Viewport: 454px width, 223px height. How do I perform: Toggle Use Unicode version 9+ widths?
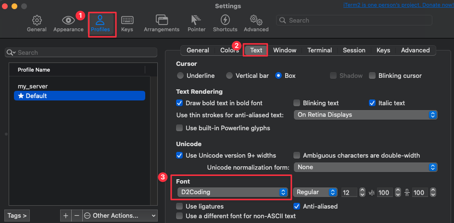(179, 155)
